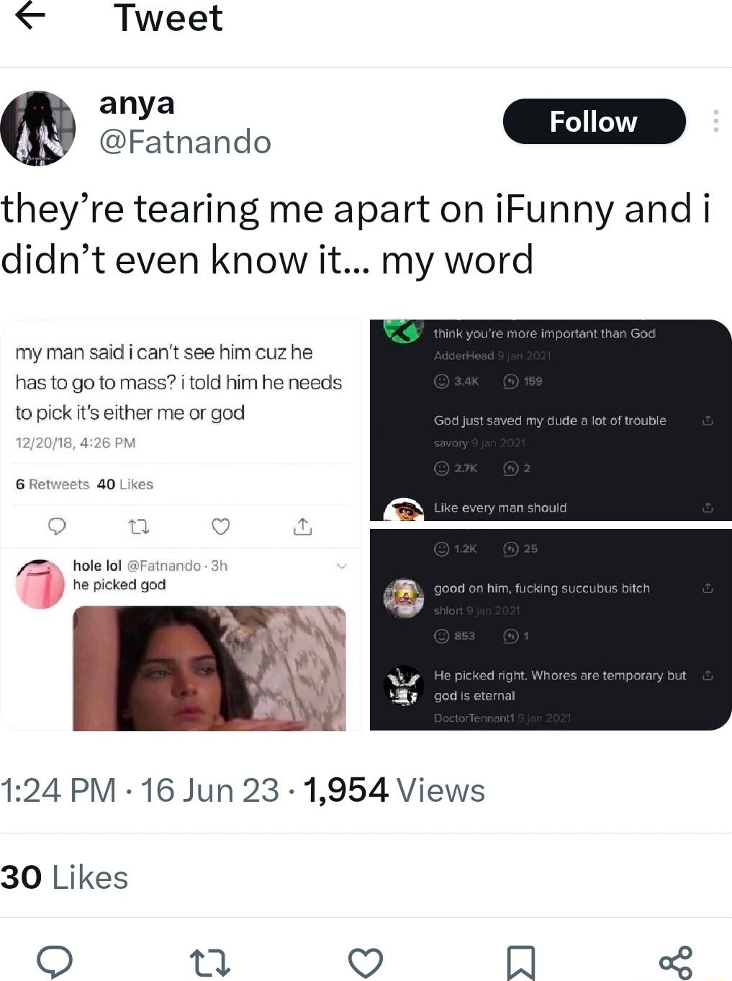This screenshot has height=981, width=732.
Task: Open profile through the @Fatnando handle
Action: tap(186, 142)
